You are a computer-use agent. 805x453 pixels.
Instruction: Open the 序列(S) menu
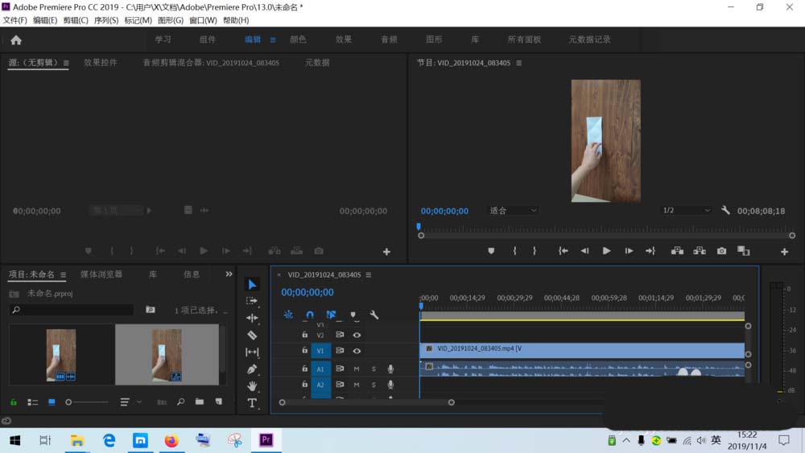105,20
